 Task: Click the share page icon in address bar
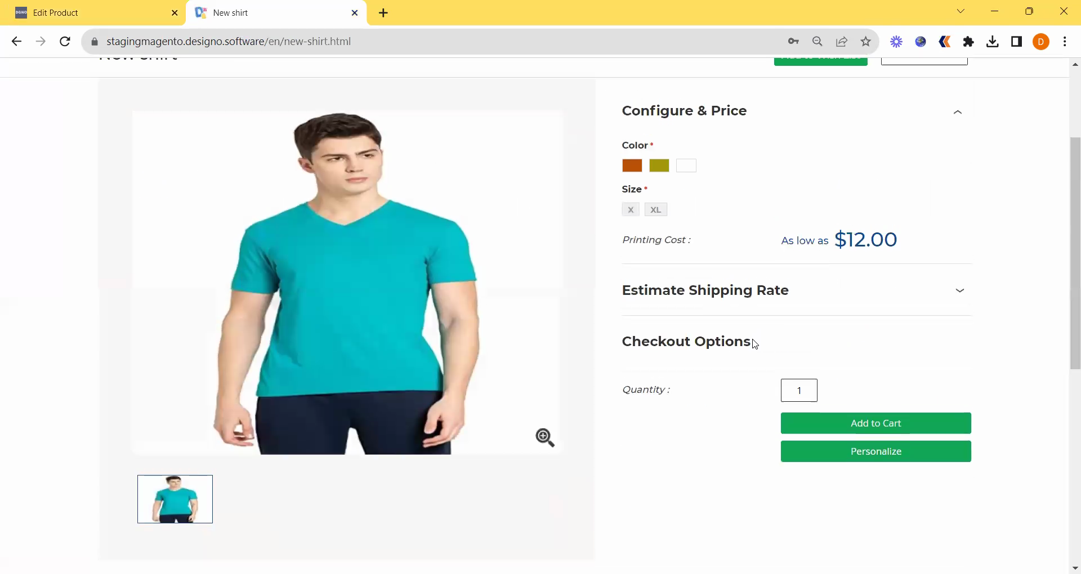point(842,41)
